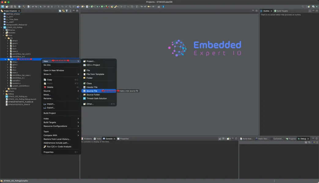
Task: Switch to the Problems tab
Action: pos(87,139)
